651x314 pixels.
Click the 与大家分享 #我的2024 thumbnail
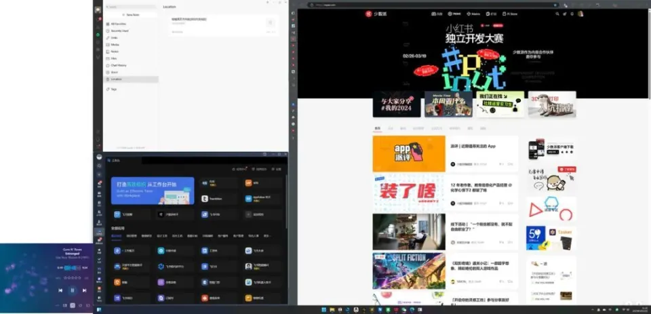coord(396,104)
